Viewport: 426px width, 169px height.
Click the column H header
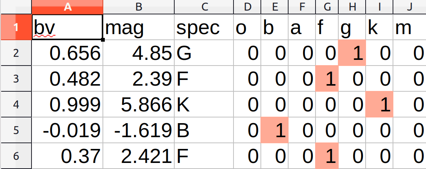coord(352,7)
